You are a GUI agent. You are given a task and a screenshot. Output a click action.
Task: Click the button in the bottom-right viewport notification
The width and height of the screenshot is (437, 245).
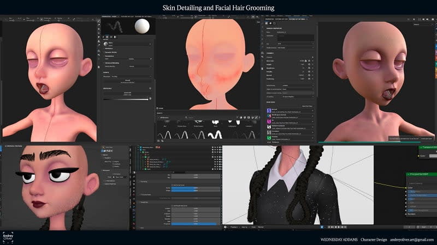click(x=427, y=138)
